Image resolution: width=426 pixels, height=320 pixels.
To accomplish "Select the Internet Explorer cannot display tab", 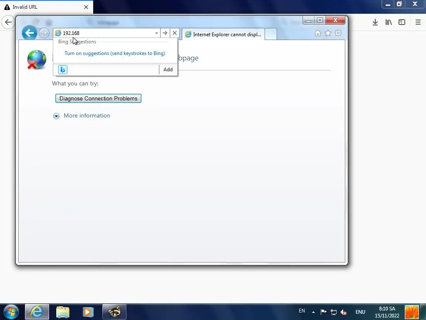I will pos(223,34).
